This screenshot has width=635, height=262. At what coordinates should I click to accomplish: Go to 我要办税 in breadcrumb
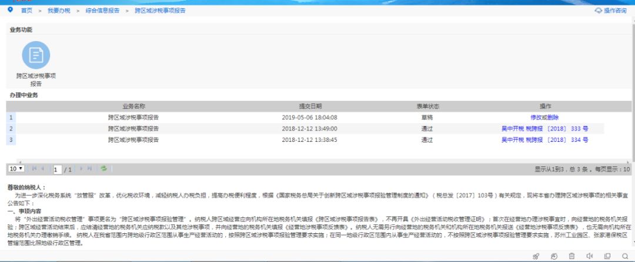pyautogui.click(x=58, y=11)
